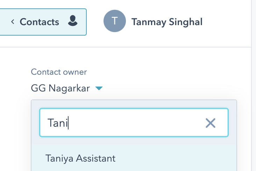
Task: Click the 'Contacts' text in the back button
Action: click(39, 22)
